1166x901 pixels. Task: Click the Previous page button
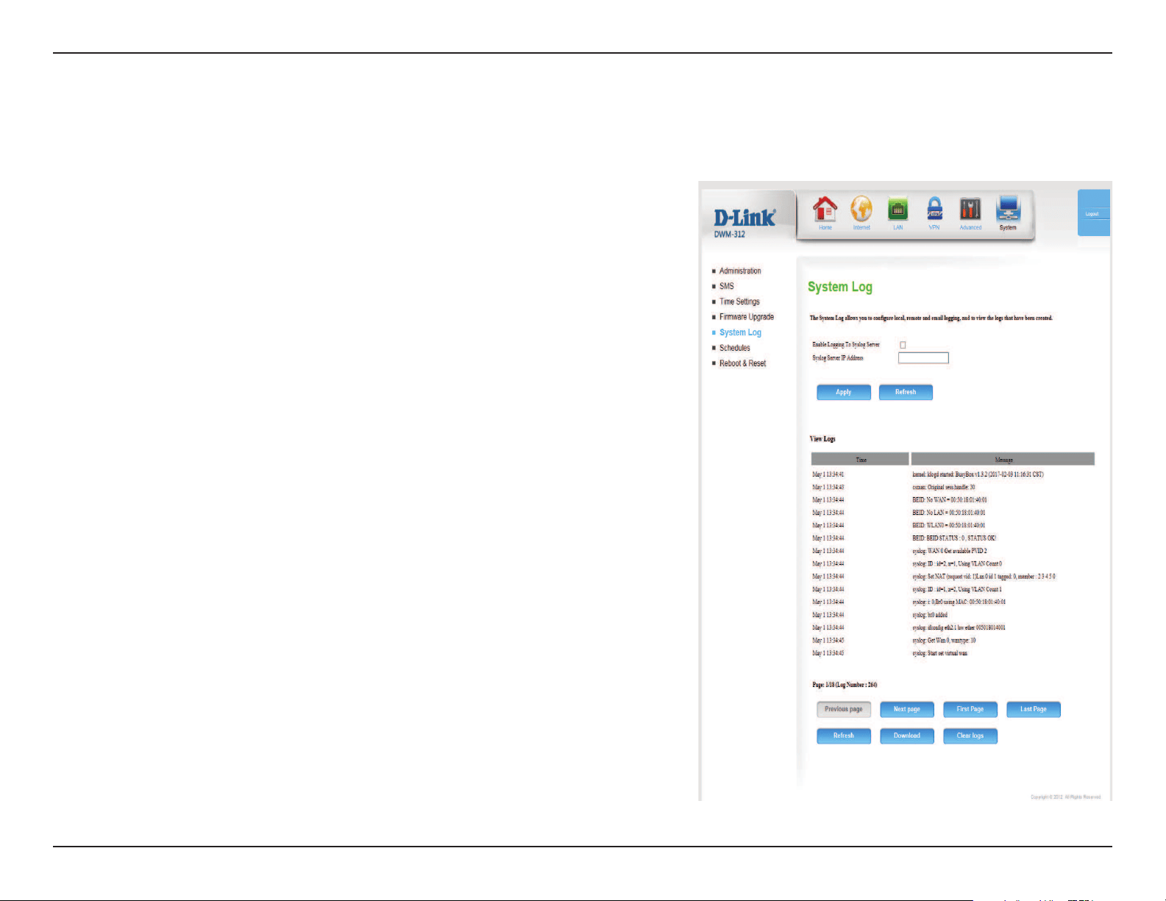[x=844, y=709]
